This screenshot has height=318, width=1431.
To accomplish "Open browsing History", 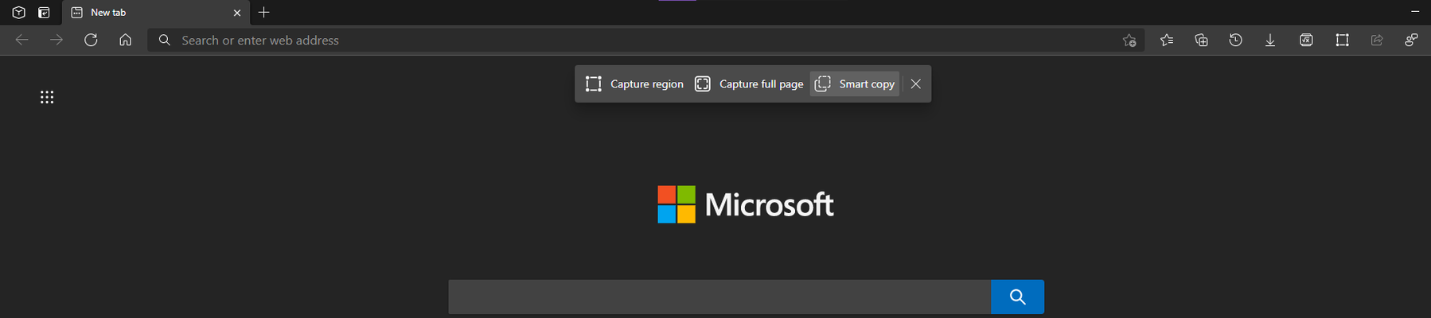I will pos(1236,40).
